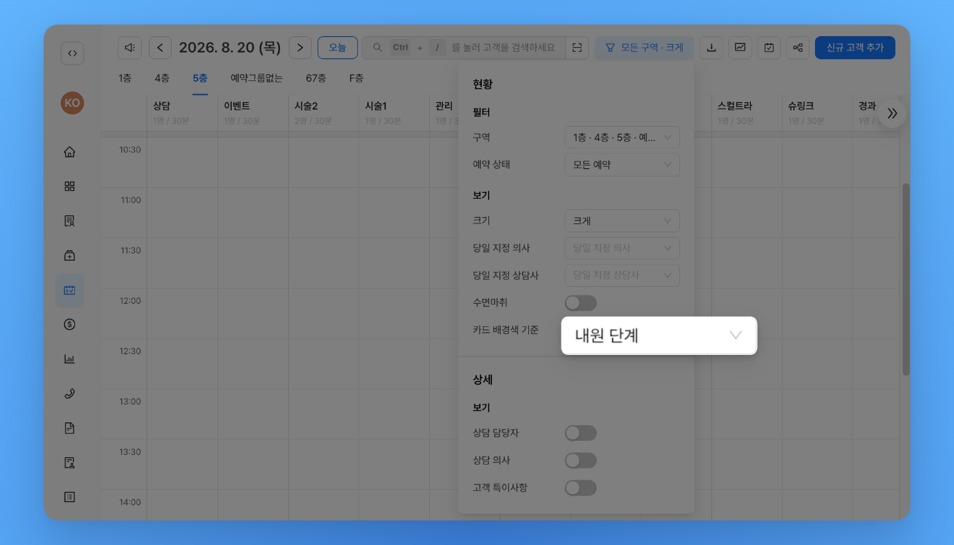Expand the 내원 단계 dropdown

[659, 335]
